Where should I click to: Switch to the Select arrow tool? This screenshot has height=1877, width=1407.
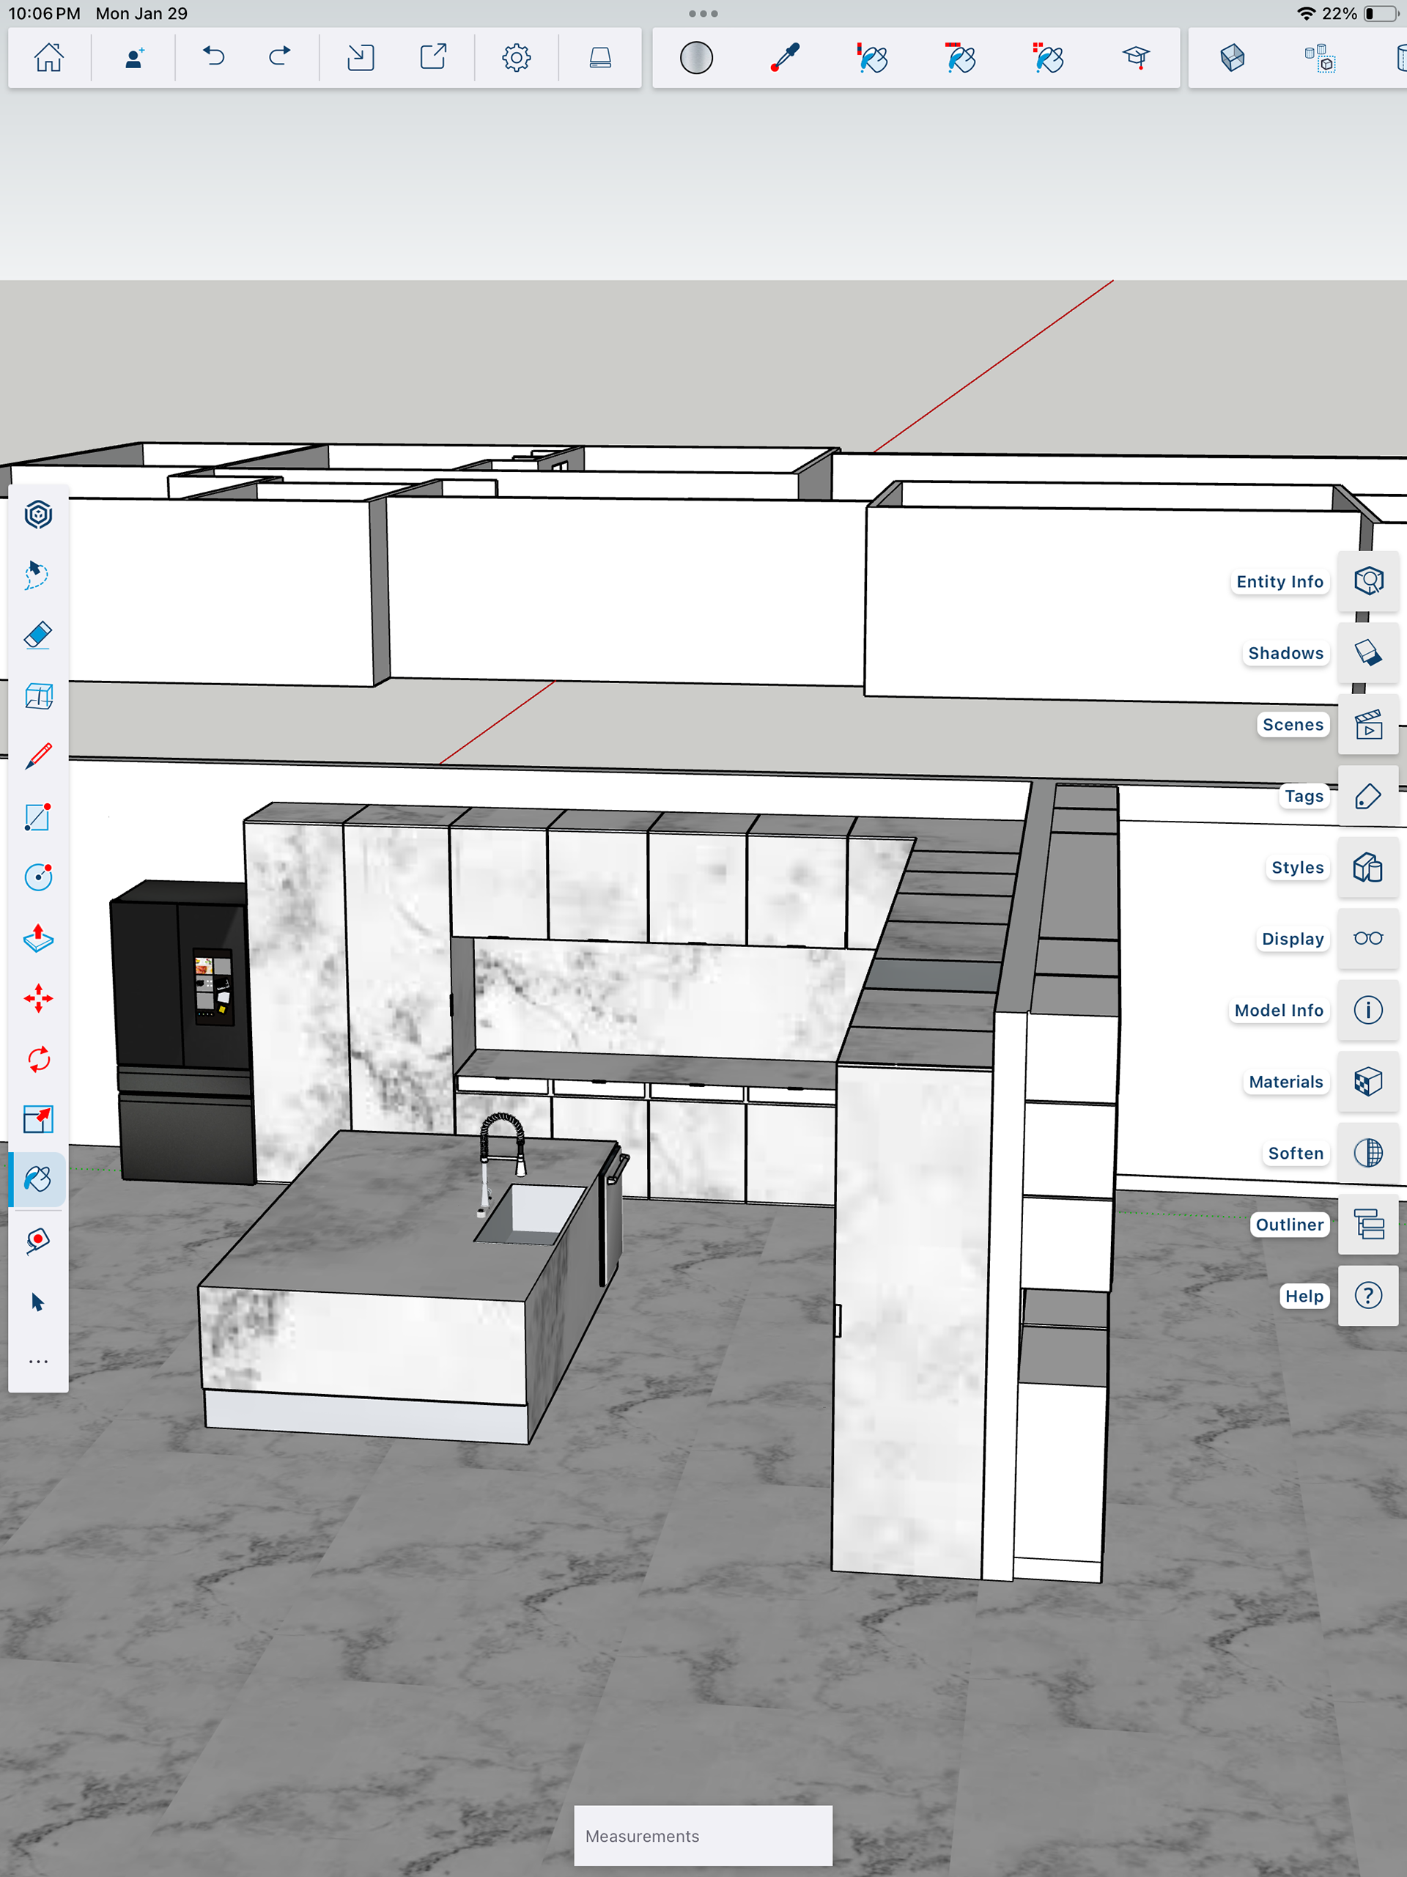point(38,1302)
